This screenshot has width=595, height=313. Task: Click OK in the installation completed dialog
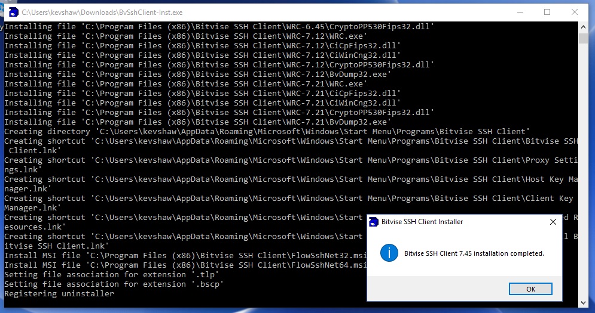530,289
